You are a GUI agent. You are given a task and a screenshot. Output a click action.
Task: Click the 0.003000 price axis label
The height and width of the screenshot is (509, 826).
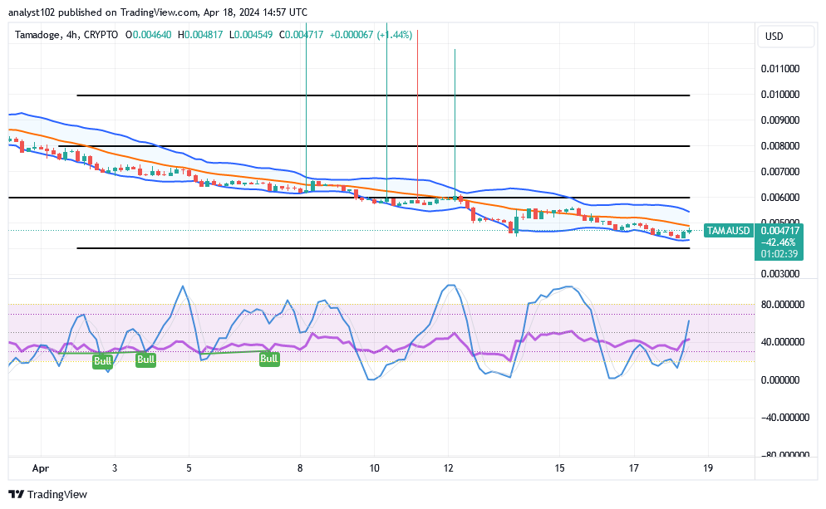point(780,274)
